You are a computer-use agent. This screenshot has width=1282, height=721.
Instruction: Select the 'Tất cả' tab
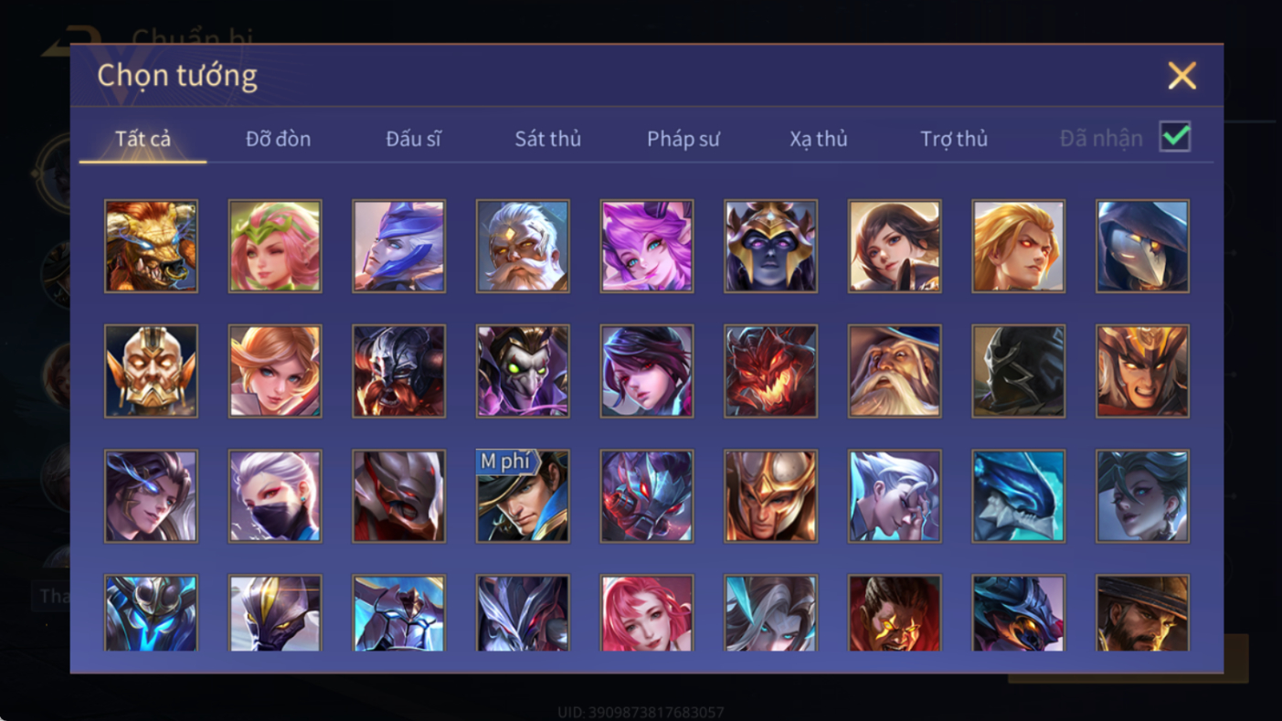pyautogui.click(x=143, y=139)
